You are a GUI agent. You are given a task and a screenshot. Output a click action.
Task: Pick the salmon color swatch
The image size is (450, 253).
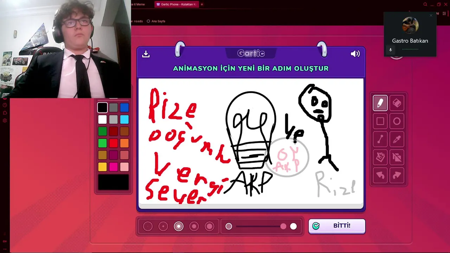[124, 155]
